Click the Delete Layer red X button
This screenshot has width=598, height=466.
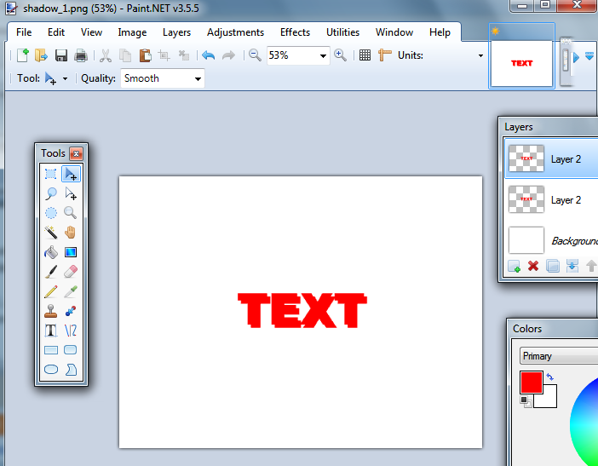pyautogui.click(x=533, y=266)
